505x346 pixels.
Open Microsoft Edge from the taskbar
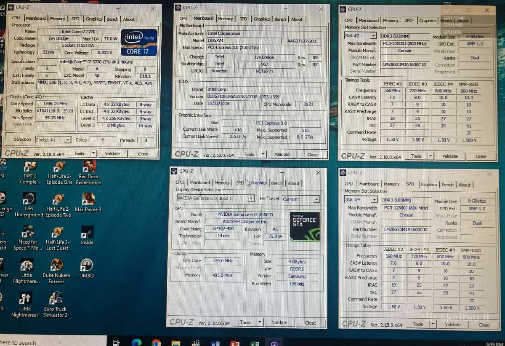tap(136, 342)
